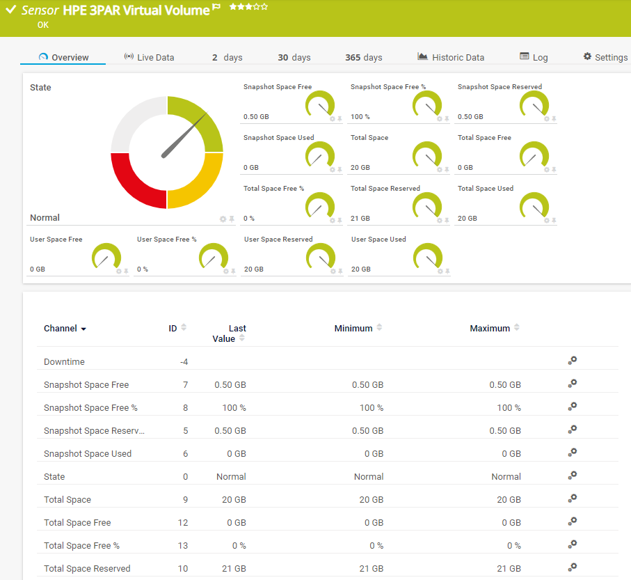Open channel settings gear for the State row
This screenshot has height=580, width=631.
tap(573, 476)
